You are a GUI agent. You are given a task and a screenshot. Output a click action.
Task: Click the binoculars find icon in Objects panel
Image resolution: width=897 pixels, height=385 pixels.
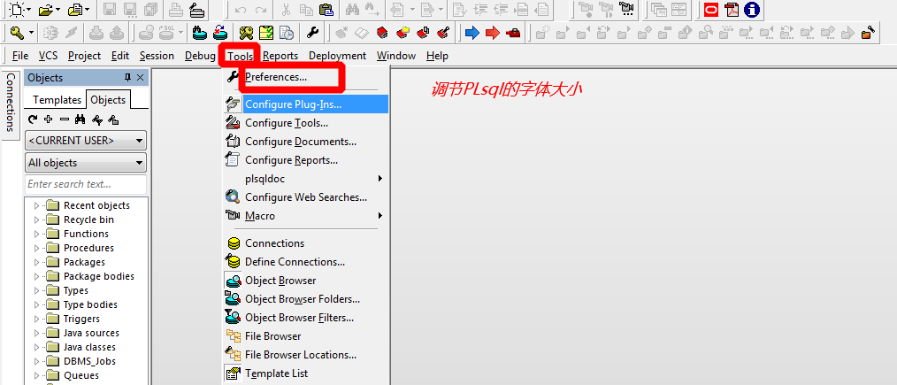[x=80, y=119]
